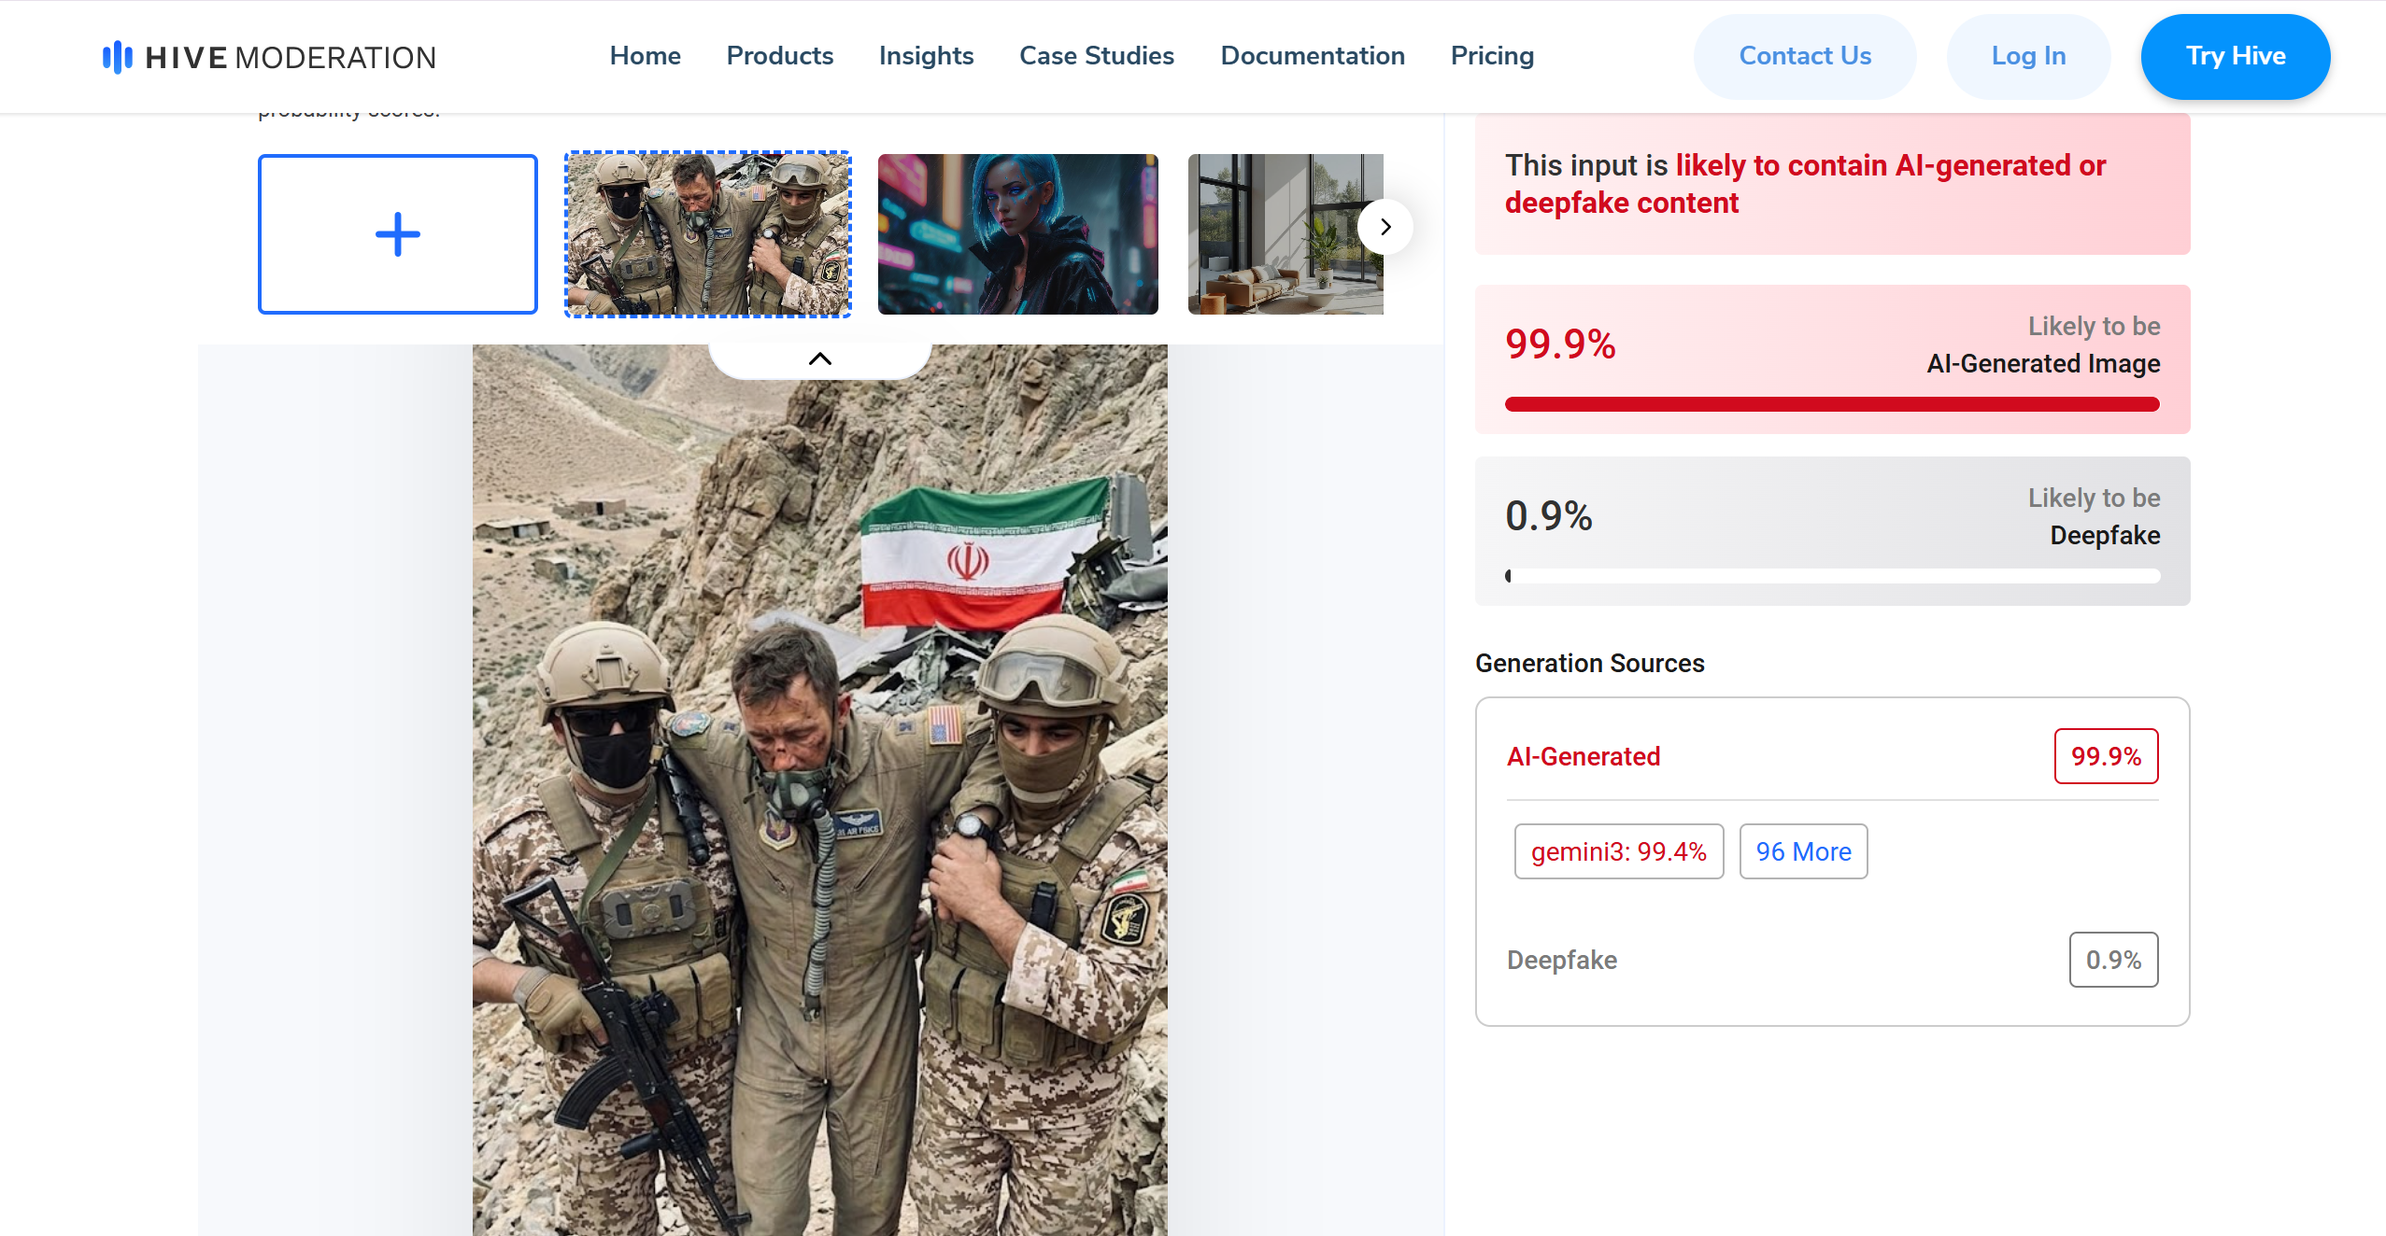Viewport: 2386px width, 1236px height.
Task: Expand the 96 More generation sources
Action: (x=1802, y=851)
